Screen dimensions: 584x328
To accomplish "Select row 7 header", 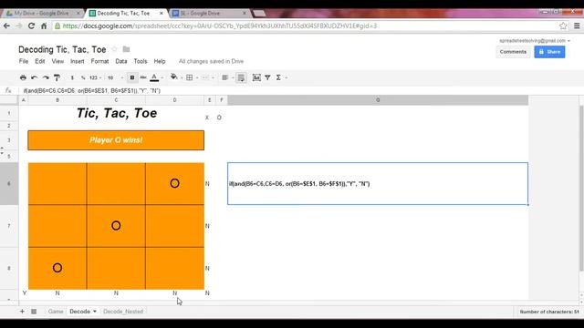I will (x=9, y=226).
